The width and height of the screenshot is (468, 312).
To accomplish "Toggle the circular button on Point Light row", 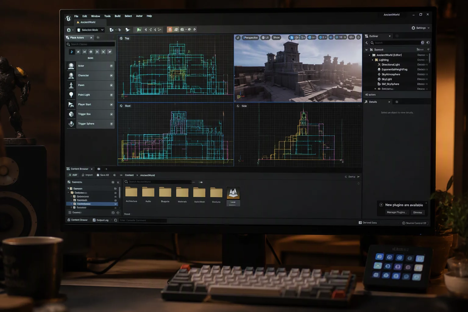I will pyautogui.click(x=111, y=95).
